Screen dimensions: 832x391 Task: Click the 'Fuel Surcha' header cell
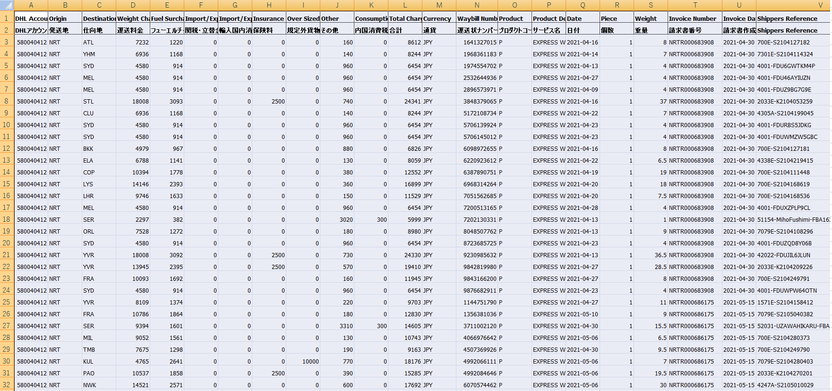coord(167,18)
